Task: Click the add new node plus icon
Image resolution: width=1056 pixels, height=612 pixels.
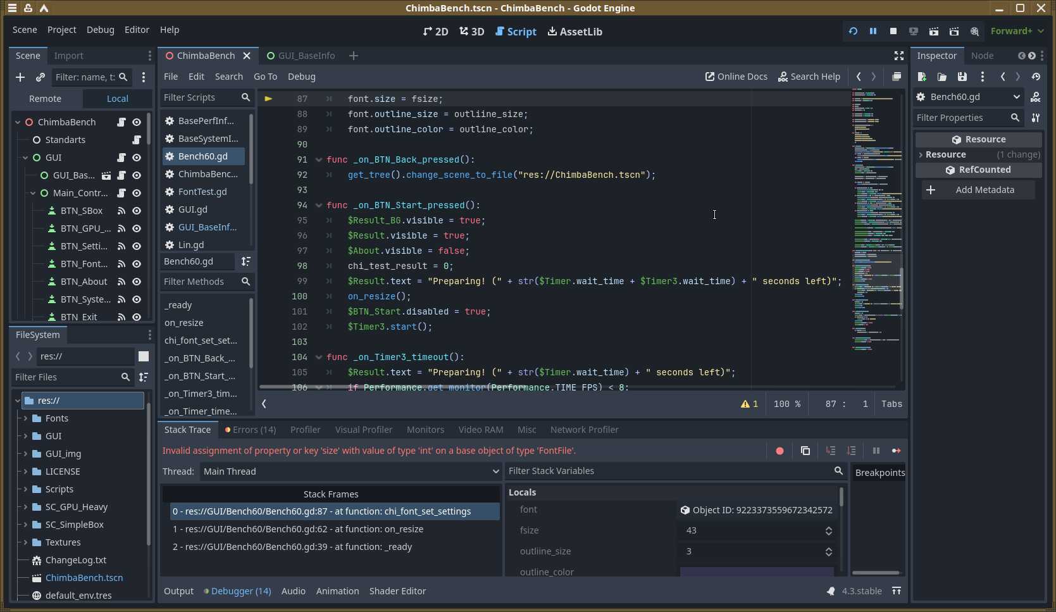Action: tap(20, 77)
